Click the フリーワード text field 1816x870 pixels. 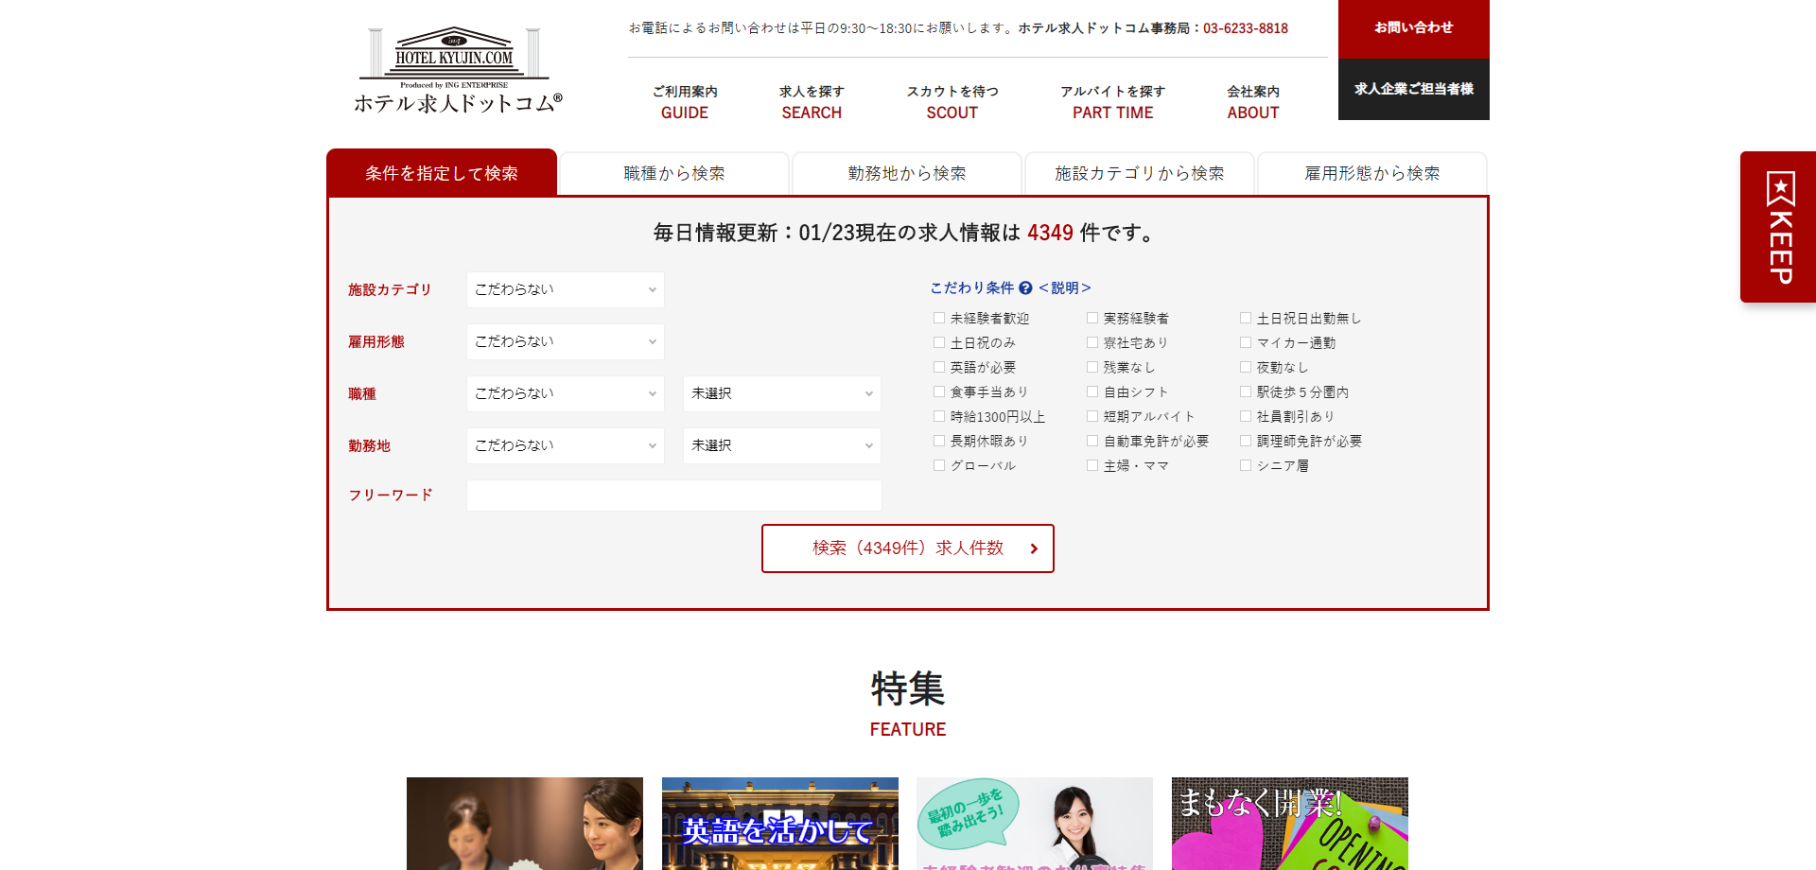point(673,496)
